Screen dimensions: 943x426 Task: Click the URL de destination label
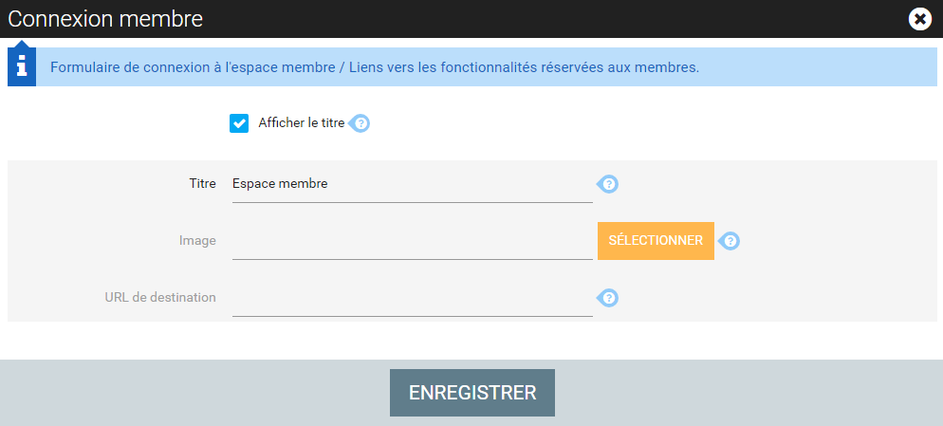click(x=160, y=297)
